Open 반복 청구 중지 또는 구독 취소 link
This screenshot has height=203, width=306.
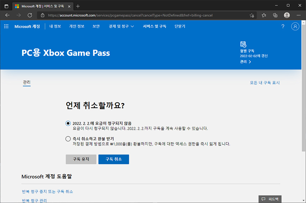tap(47, 192)
